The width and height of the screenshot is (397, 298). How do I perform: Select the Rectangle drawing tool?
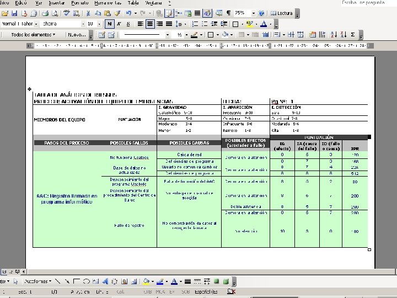(77, 281)
